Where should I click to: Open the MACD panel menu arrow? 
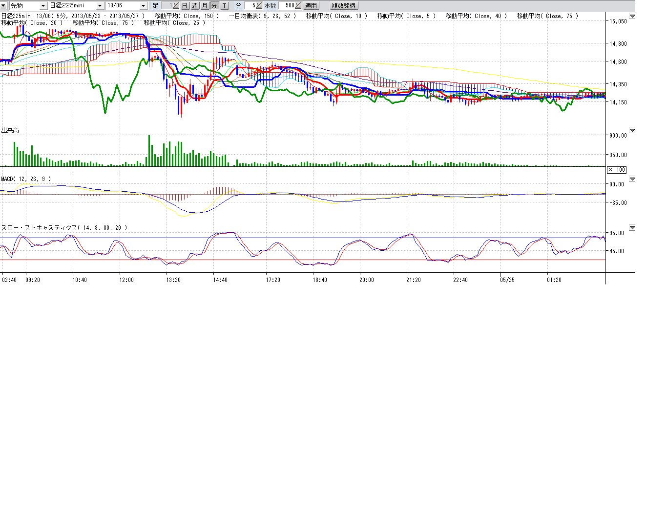click(632, 179)
